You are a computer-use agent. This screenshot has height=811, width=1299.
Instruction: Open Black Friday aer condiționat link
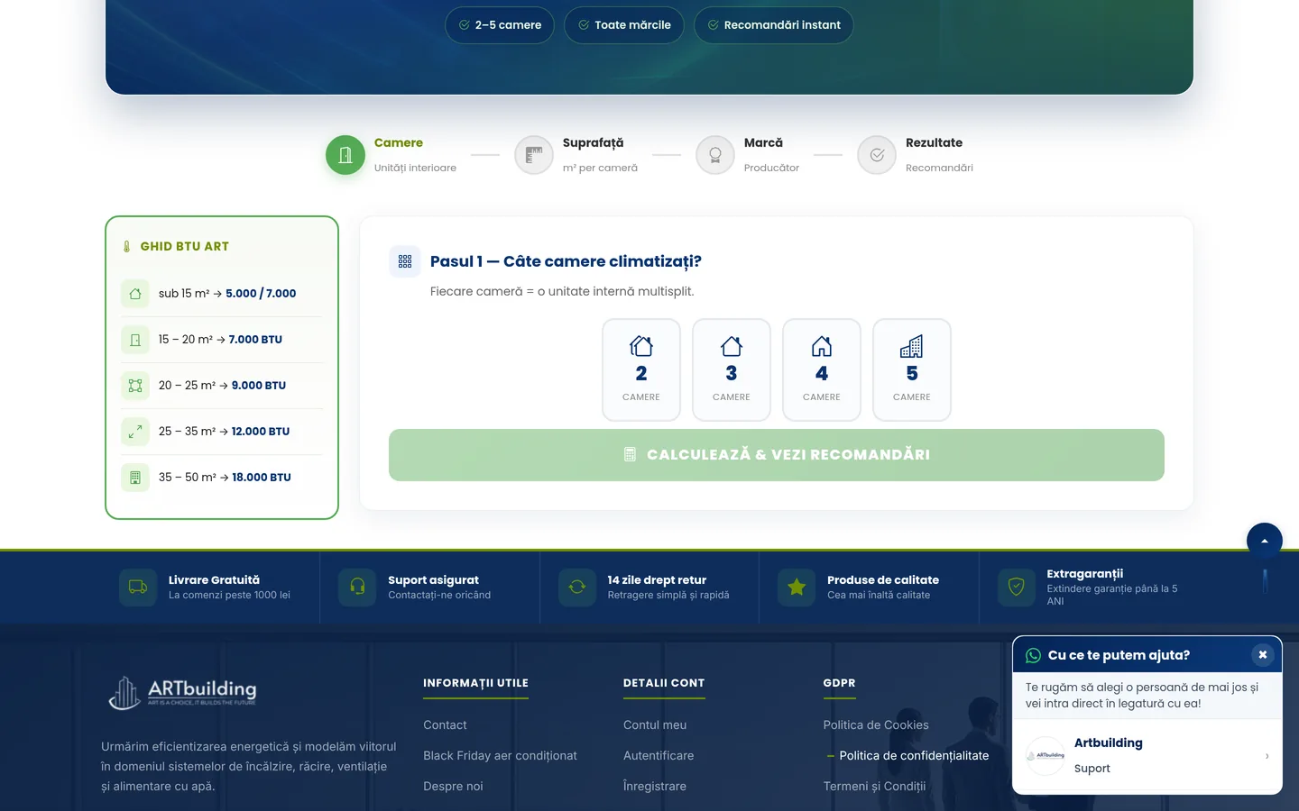pos(500,756)
